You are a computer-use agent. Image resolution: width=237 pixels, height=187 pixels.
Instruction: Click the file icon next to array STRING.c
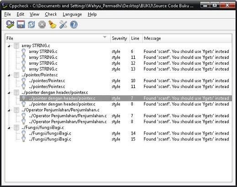tap(16, 46)
